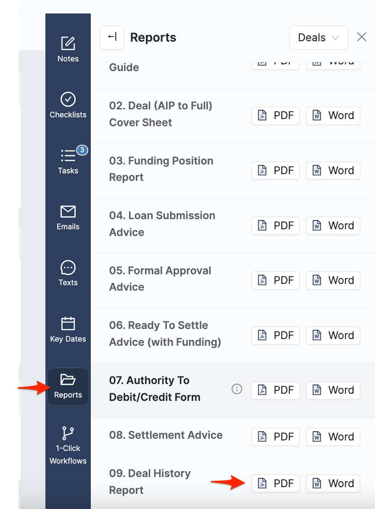Click info icon beside Authority To Debit/Credit Form
Viewport: 375px width, 509px height.
click(x=237, y=390)
